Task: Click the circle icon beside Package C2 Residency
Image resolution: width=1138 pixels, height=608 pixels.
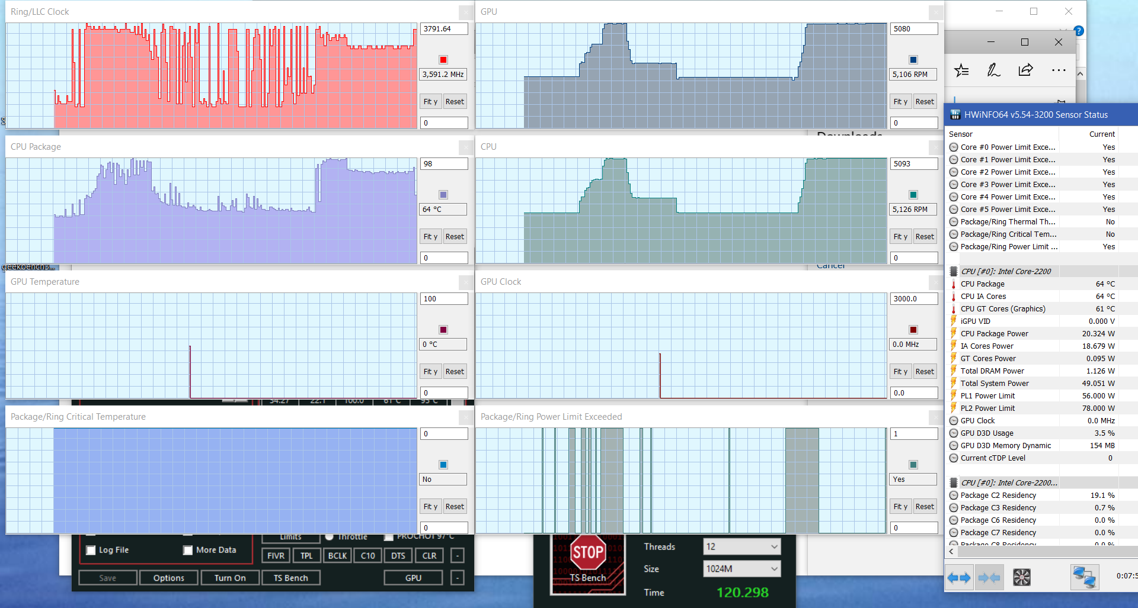Action: [954, 496]
